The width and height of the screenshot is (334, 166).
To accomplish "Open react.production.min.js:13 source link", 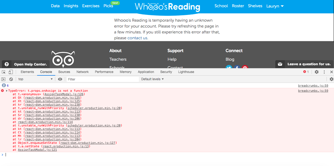I will [x=66, y=146].
